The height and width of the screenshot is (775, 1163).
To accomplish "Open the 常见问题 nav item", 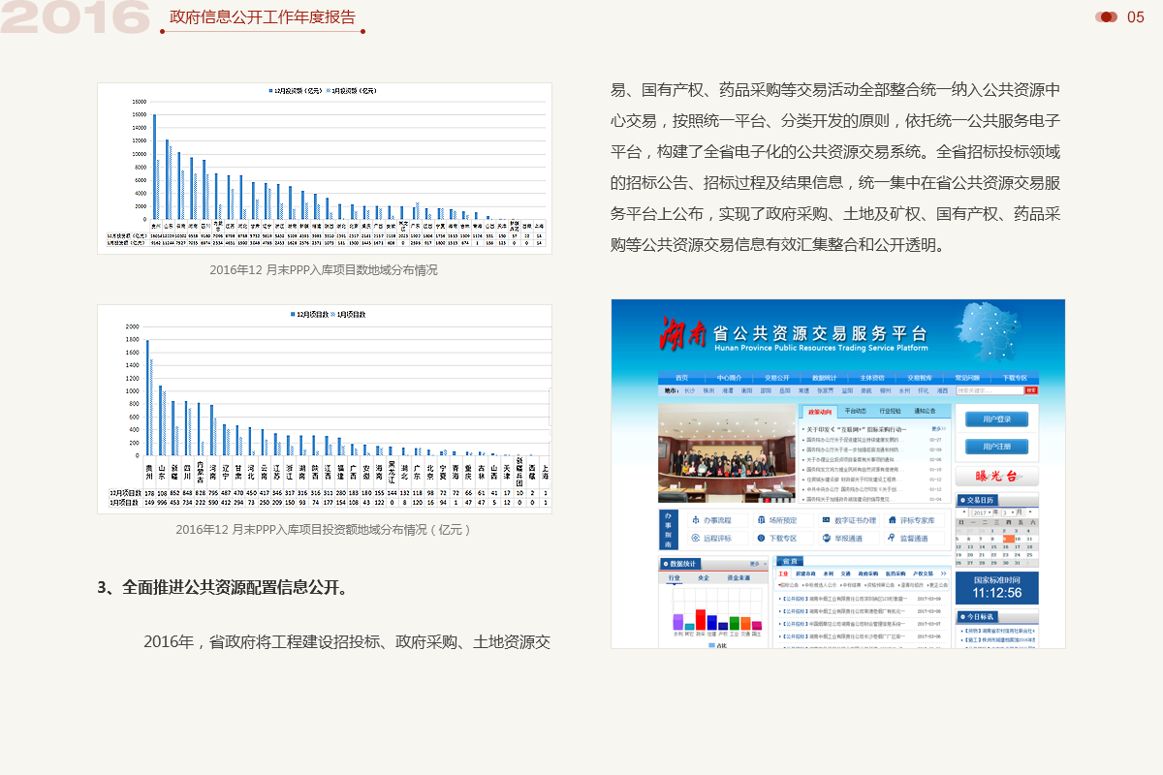I will 967,378.
